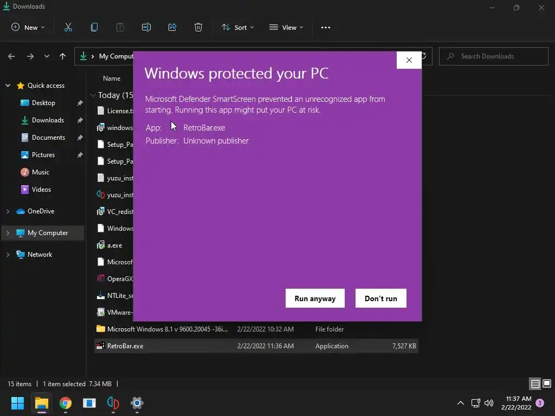
Task: Click Run anyway in SmartScreen dialog
Action: pyautogui.click(x=315, y=298)
